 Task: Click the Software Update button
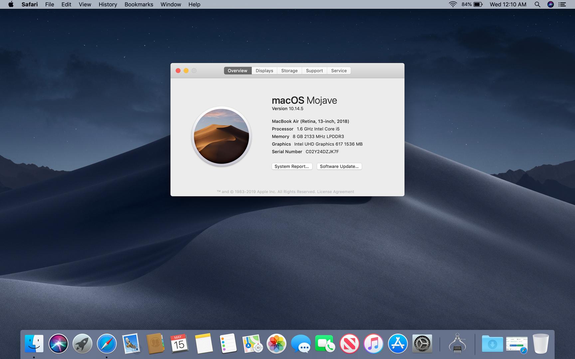[339, 166]
